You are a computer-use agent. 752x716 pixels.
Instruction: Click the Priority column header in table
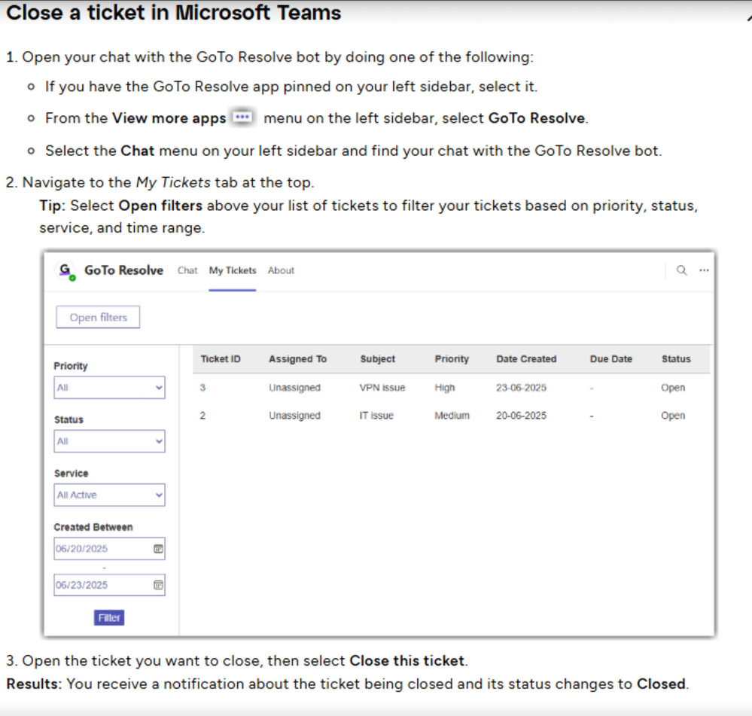(x=452, y=359)
